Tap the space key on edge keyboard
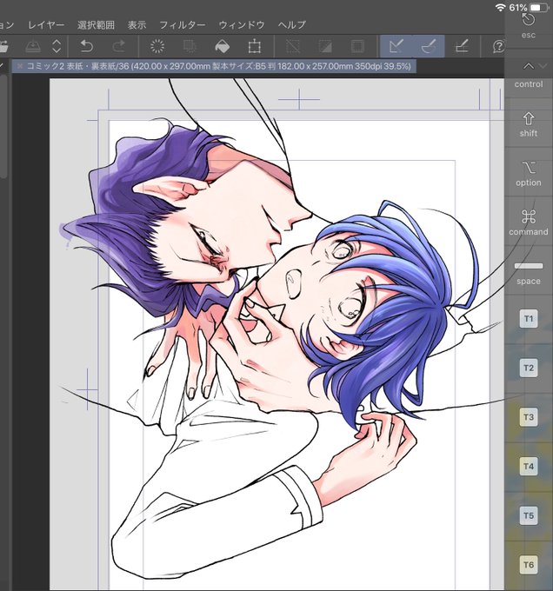 click(x=529, y=274)
